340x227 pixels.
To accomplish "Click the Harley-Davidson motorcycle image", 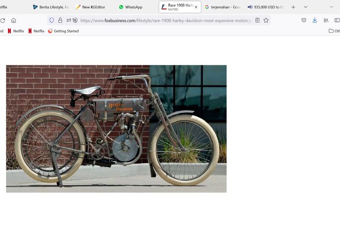I will coord(116,128).
